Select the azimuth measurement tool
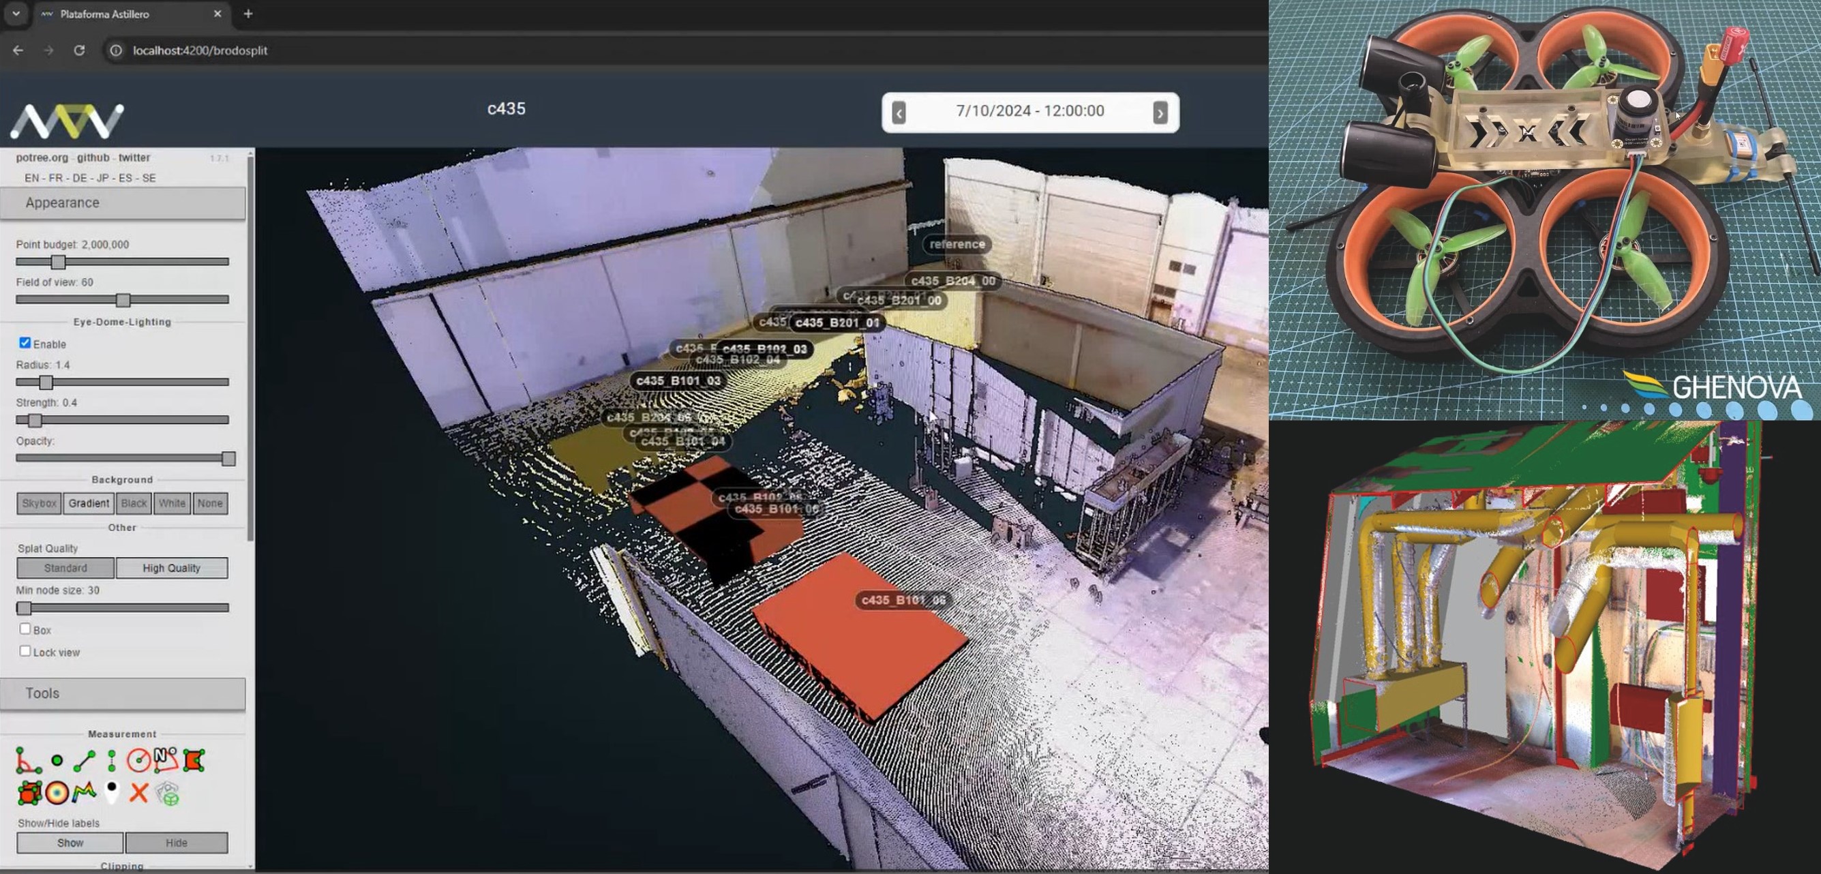 point(166,759)
